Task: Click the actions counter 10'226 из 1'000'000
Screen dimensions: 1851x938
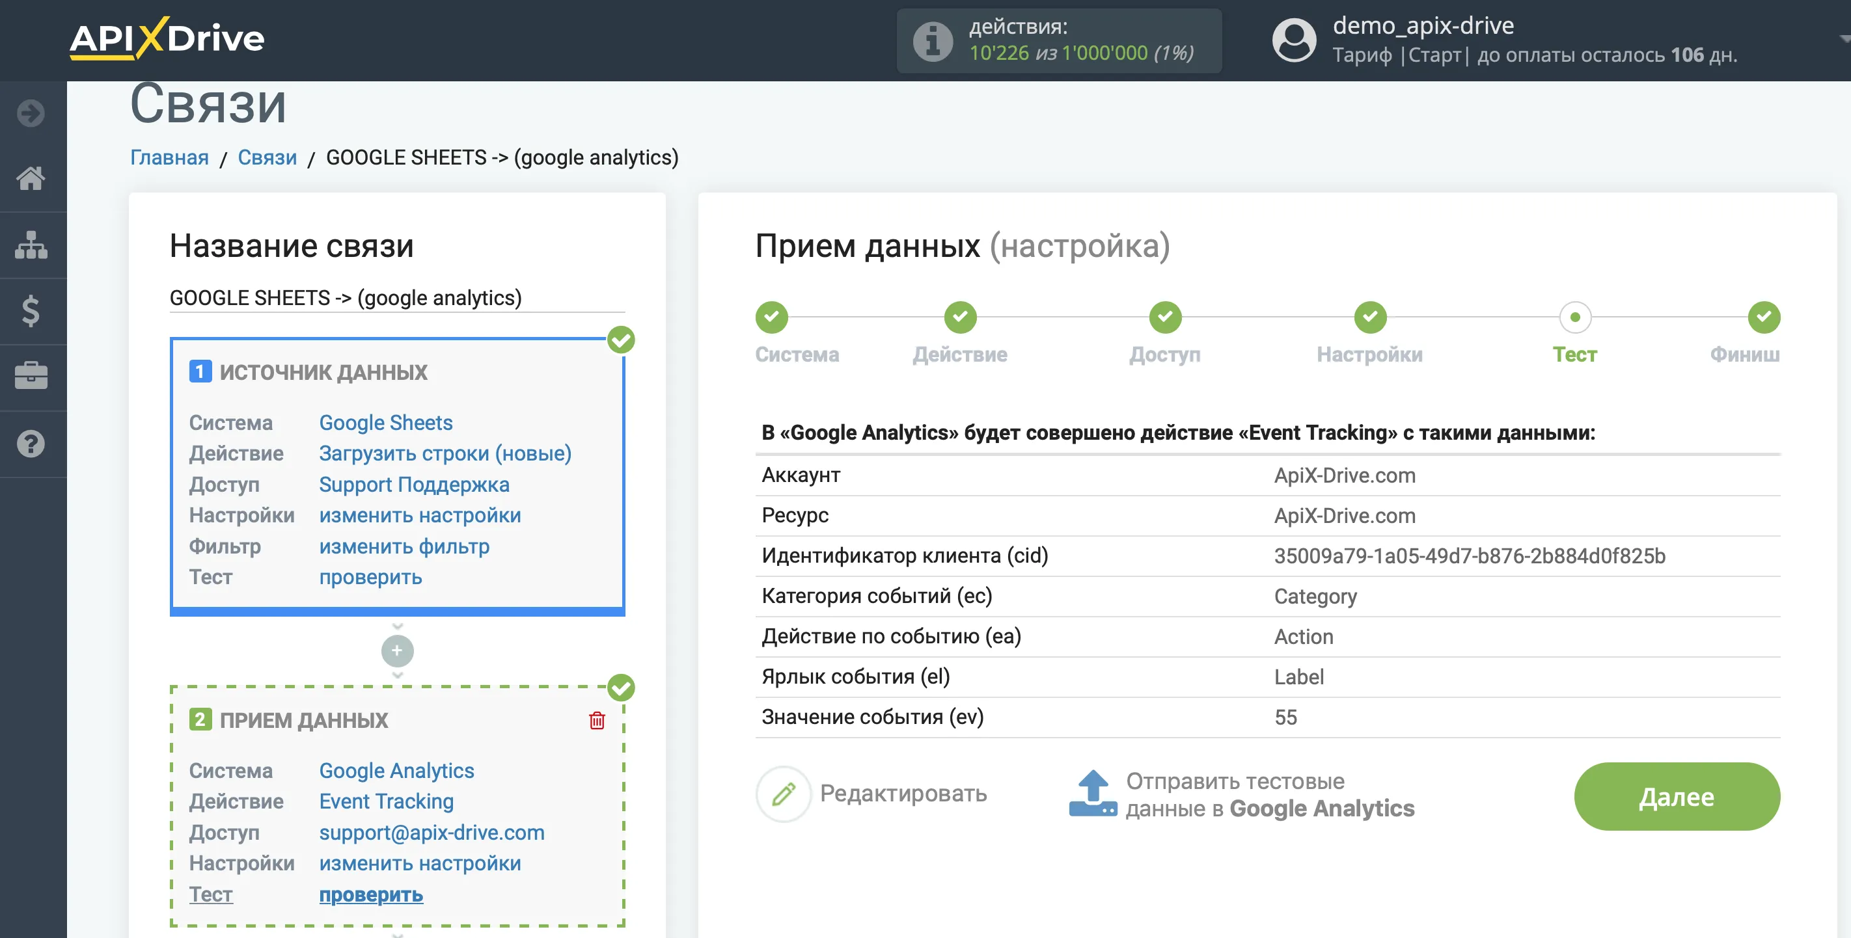Action: tap(1082, 53)
